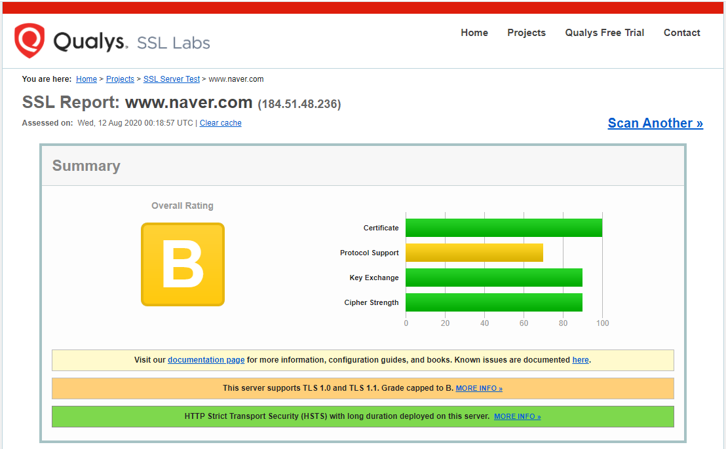Click the Certificate score bar
This screenshot has height=449, width=726.
(504, 228)
